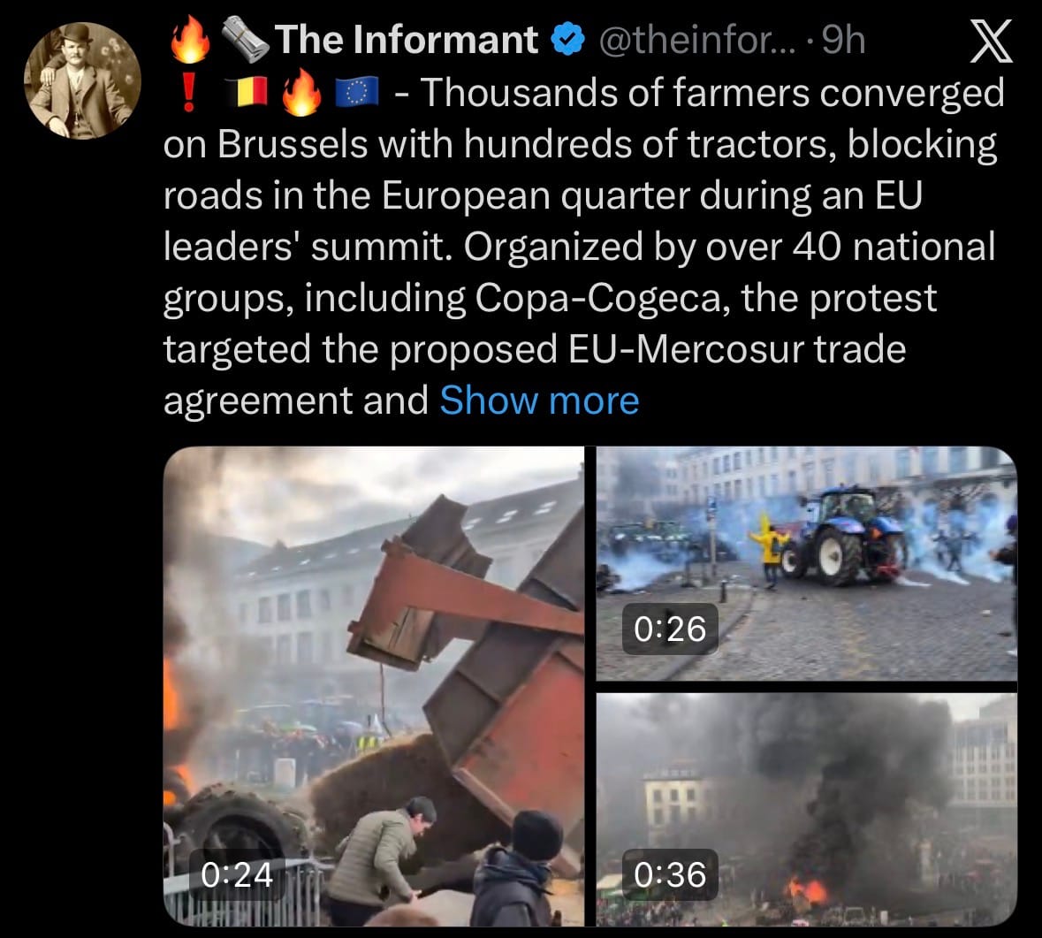Play the blue tractor video thumbnail
The height and width of the screenshot is (938, 1042).
click(x=807, y=563)
